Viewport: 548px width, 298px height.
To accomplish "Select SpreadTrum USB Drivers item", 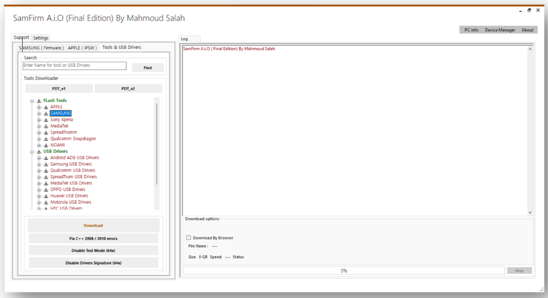I will pos(73,176).
